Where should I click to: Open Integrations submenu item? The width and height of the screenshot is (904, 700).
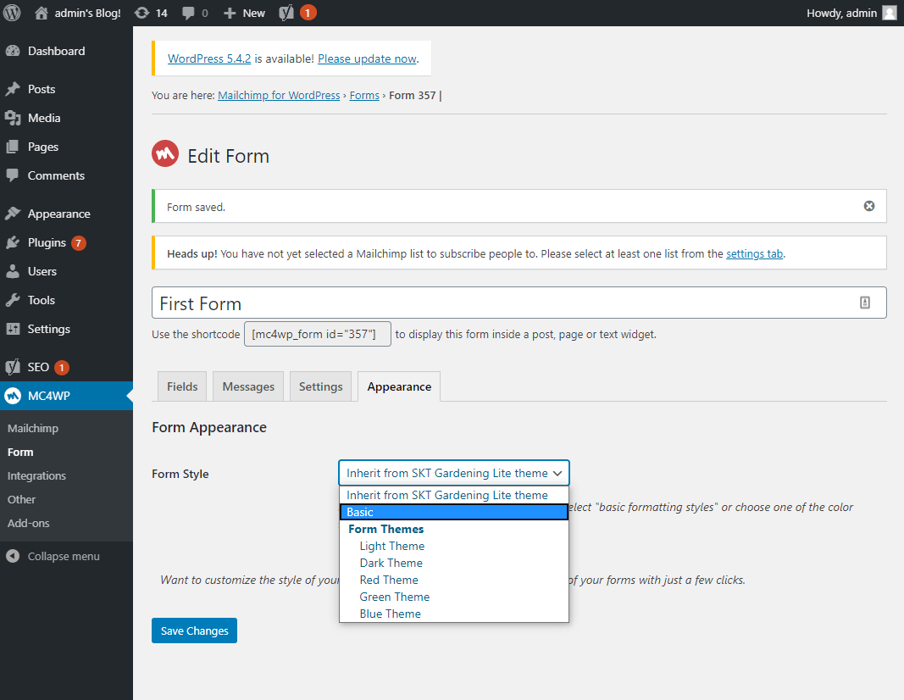click(36, 475)
